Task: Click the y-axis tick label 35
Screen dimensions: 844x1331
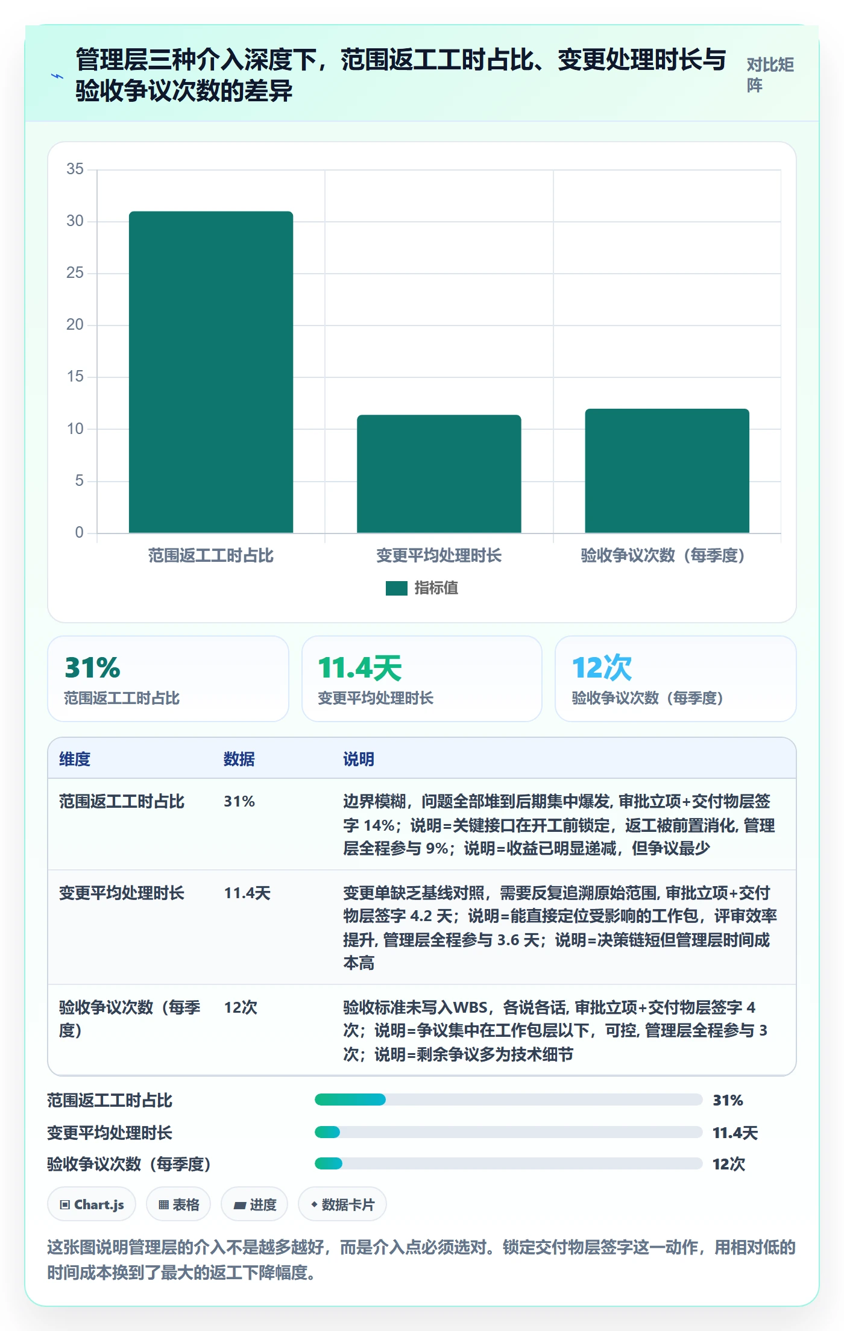Action: click(75, 169)
